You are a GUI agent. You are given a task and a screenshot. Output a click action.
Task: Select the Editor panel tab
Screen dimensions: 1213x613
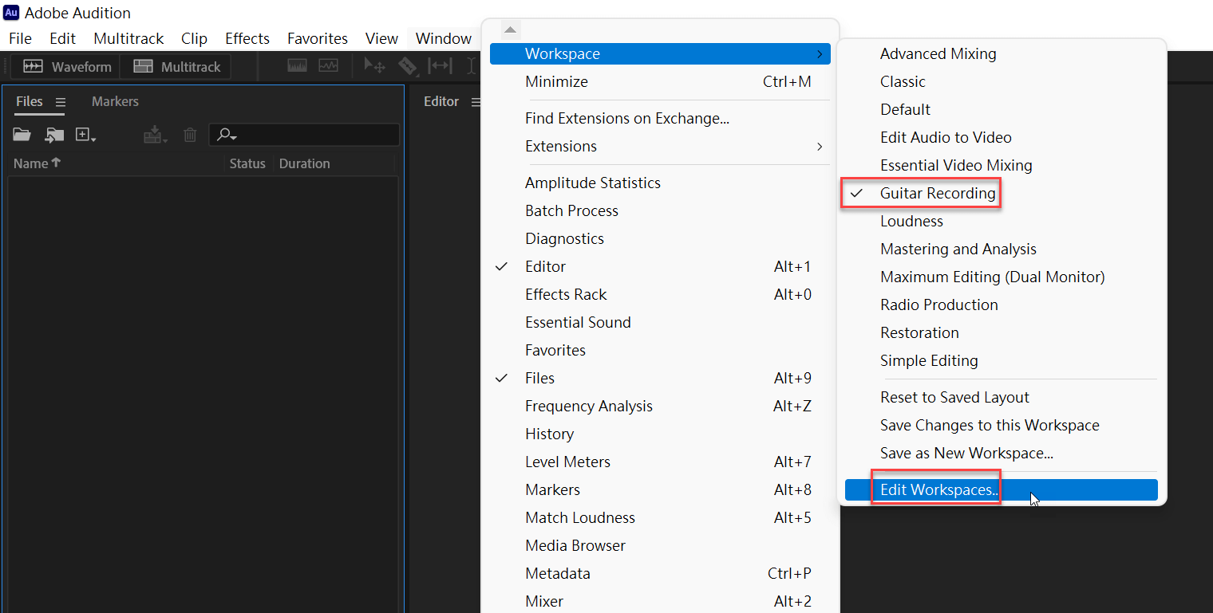click(441, 101)
